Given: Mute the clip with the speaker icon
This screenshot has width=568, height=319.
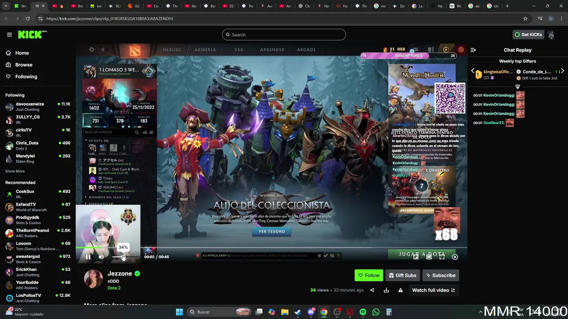Looking at the screenshot, I should pyautogui.click(x=101, y=257).
